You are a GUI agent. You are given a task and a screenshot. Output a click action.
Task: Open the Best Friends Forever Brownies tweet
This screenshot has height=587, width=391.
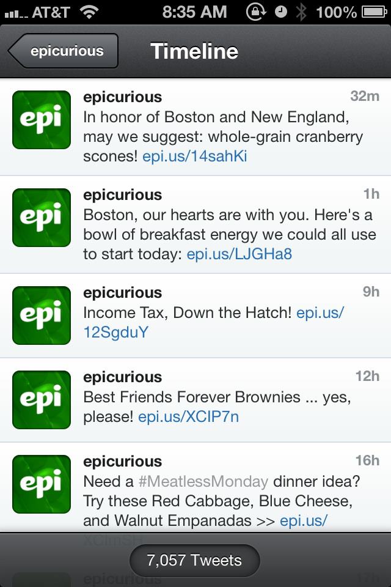tap(220, 398)
